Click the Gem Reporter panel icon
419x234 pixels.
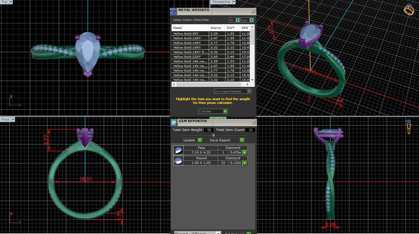pyautogui.click(x=174, y=123)
